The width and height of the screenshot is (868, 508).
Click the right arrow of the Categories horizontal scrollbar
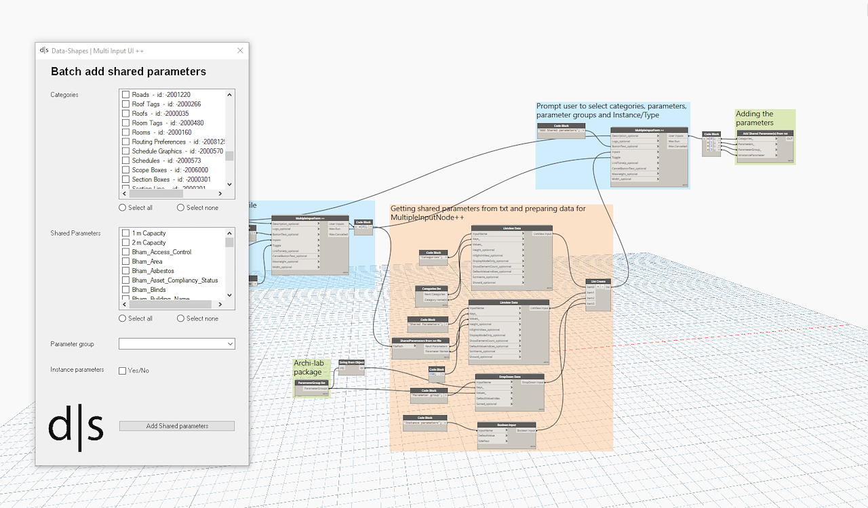point(221,194)
